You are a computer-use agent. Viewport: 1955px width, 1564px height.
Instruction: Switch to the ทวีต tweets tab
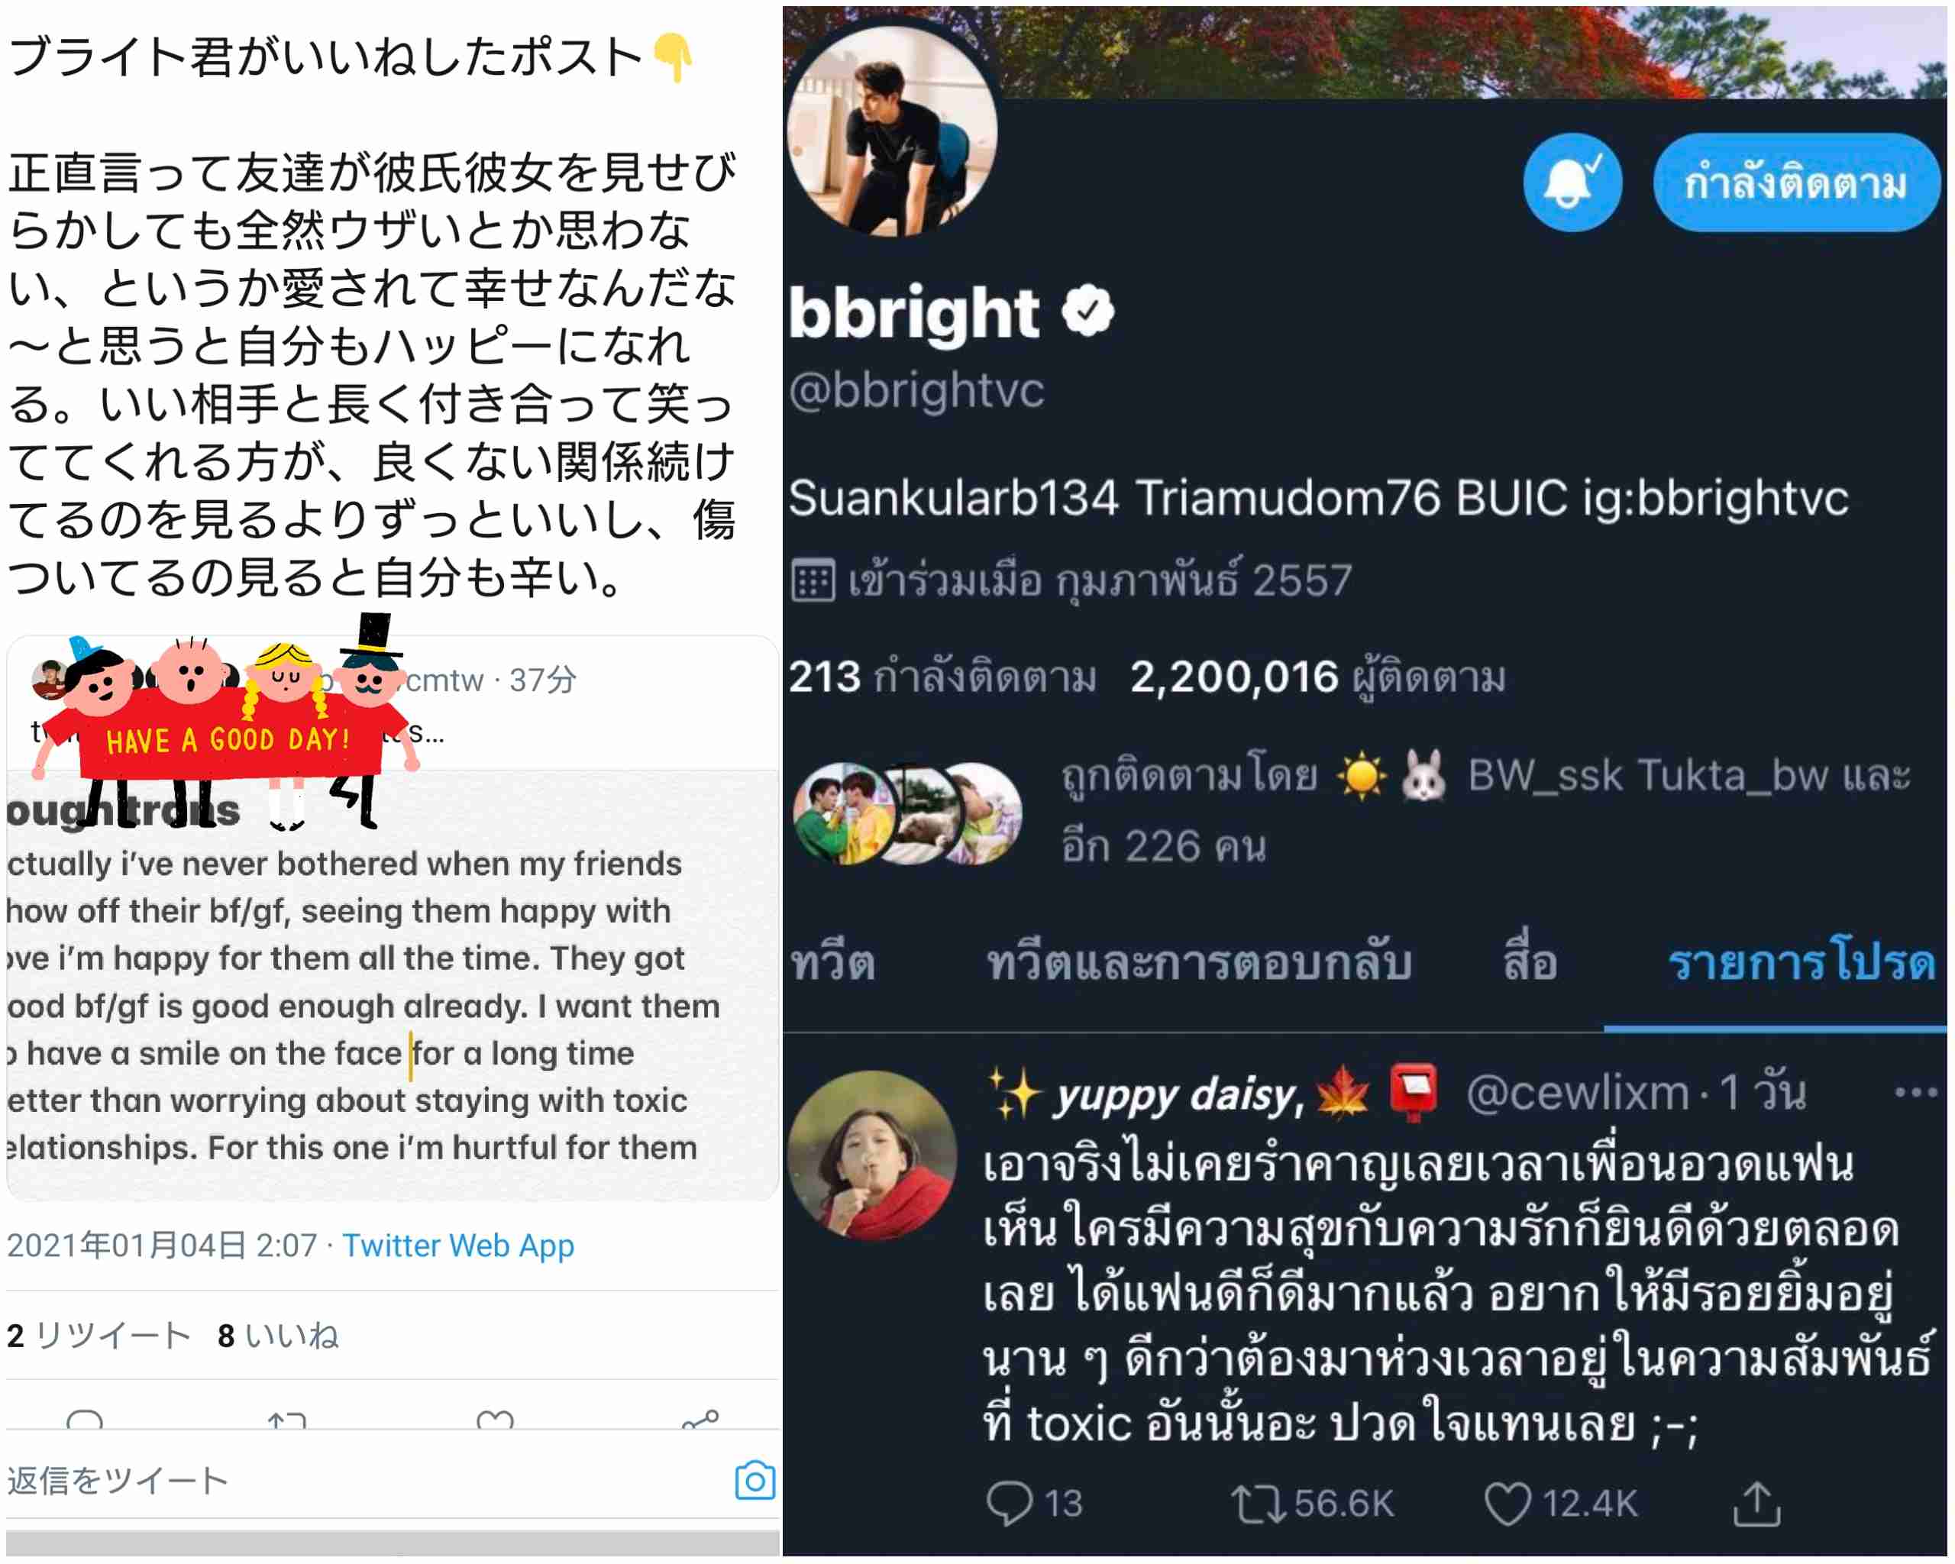pyautogui.click(x=832, y=963)
